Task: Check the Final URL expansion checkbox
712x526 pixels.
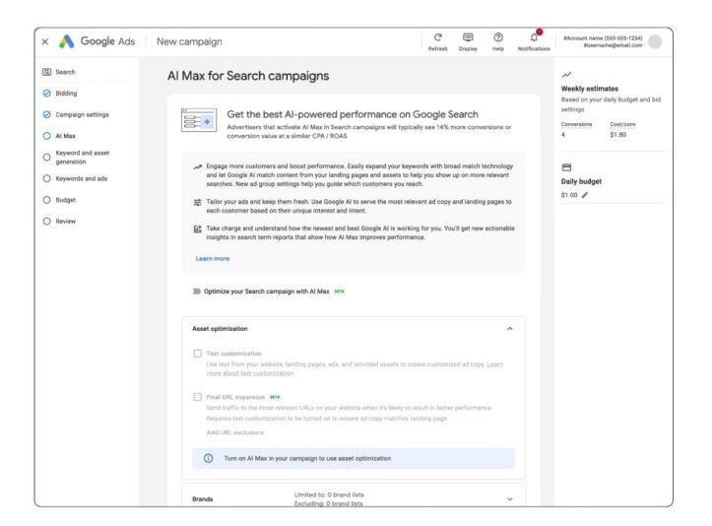Action: coord(198,397)
